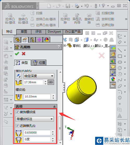
Task: Increase the 17.38mm depth with up stepper
Action: click(45, 81)
